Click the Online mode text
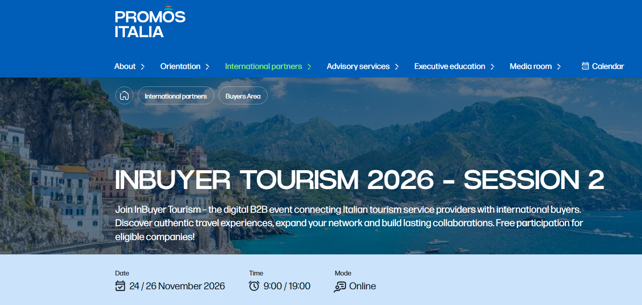Image resolution: width=642 pixels, height=305 pixels. pyautogui.click(x=363, y=286)
